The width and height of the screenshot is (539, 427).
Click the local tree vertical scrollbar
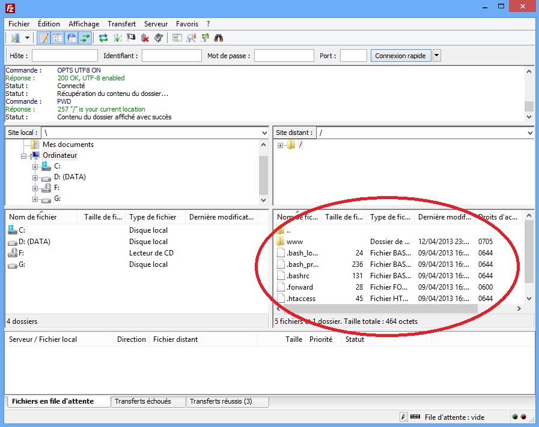263,172
